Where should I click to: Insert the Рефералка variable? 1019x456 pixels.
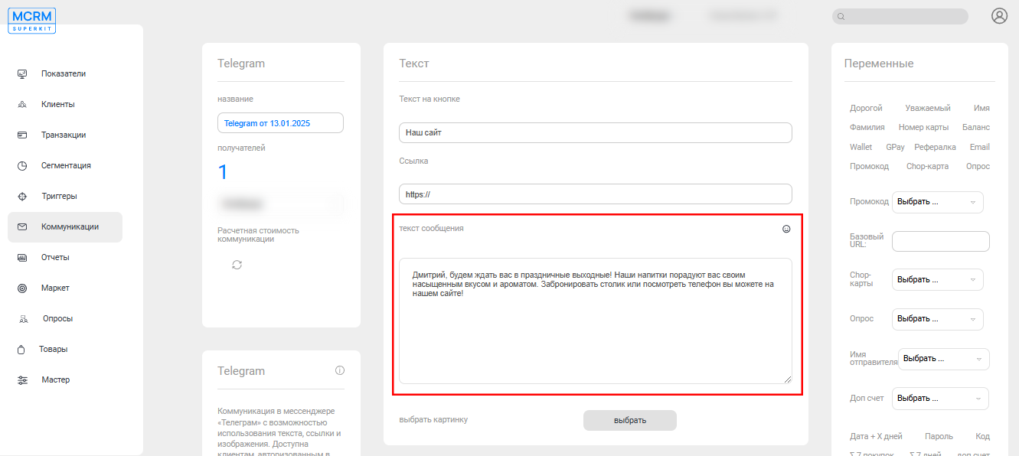click(x=935, y=147)
